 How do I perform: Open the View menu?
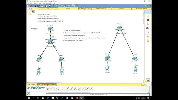click(x=40, y=3)
